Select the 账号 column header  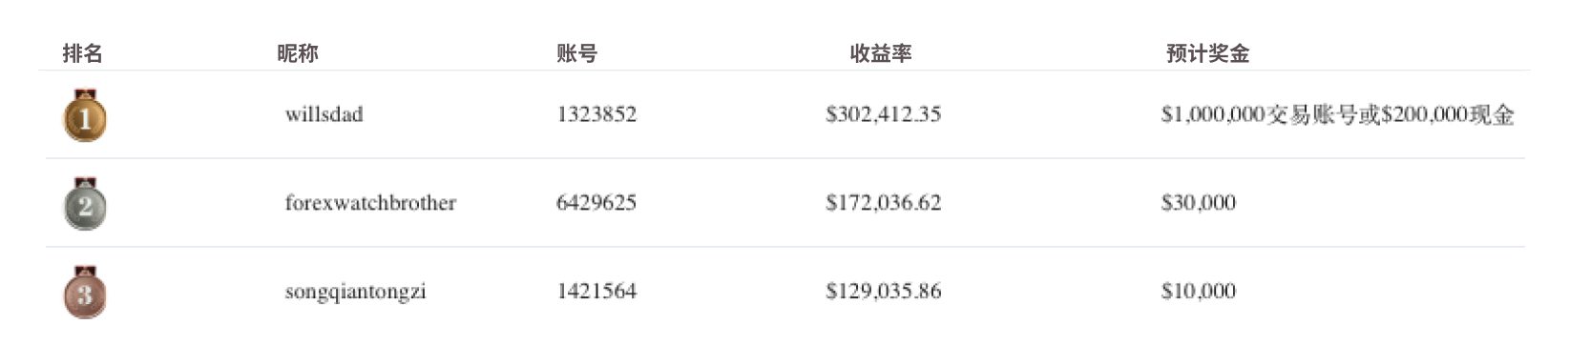(x=577, y=53)
